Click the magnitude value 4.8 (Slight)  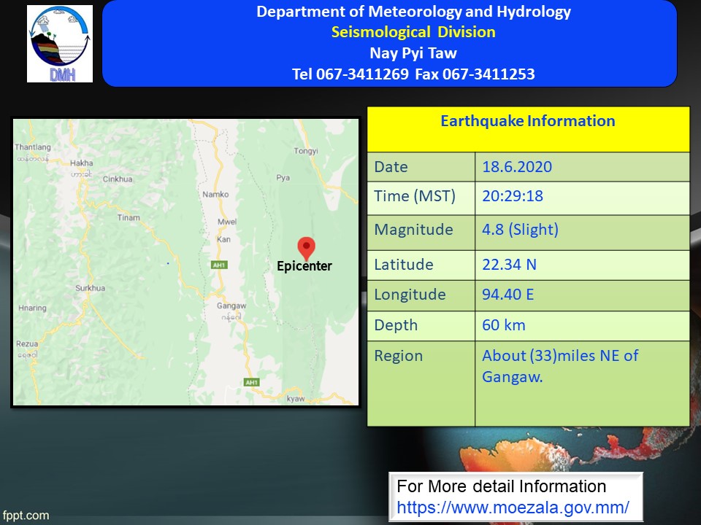tap(520, 230)
